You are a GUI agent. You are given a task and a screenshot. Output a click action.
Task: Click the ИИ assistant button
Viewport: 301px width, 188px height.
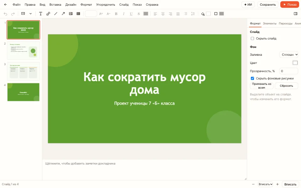248,5
